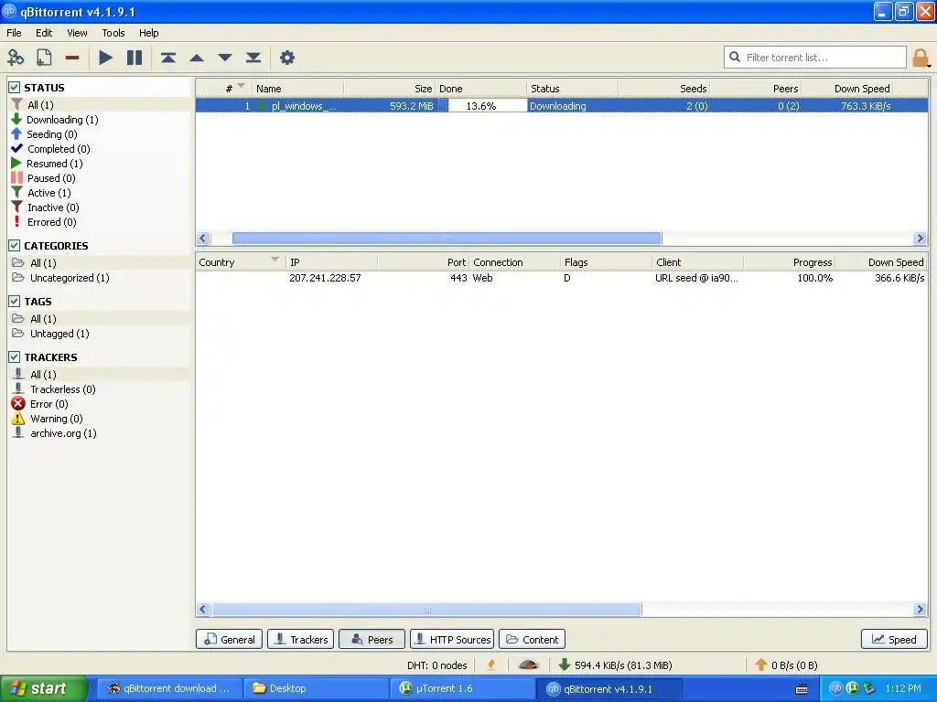Sort torrents by the # column header
937x702 pixels.
(225, 89)
